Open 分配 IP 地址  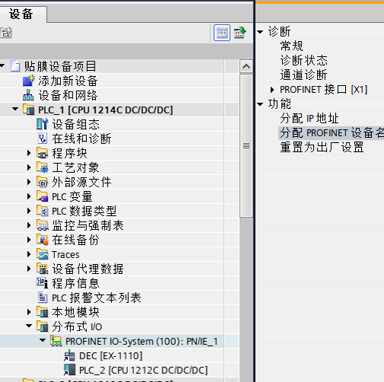pyautogui.click(x=309, y=119)
